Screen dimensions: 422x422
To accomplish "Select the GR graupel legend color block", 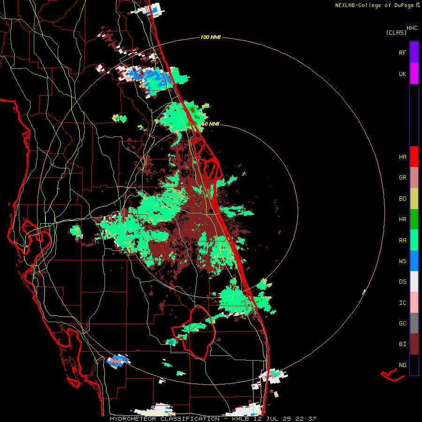I will pos(414,178).
